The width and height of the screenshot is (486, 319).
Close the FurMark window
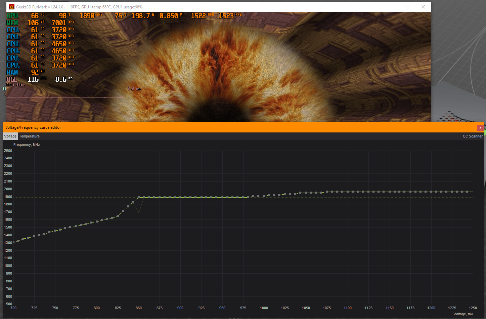pyautogui.click(x=423, y=7)
